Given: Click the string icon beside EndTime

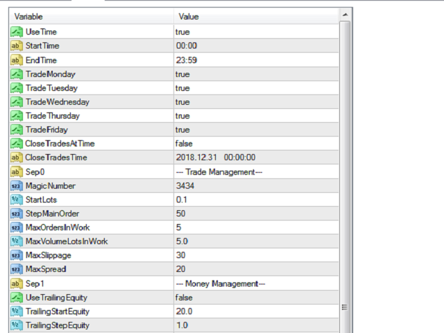Looking at the screenshot, I should click(x=17, y=60).
